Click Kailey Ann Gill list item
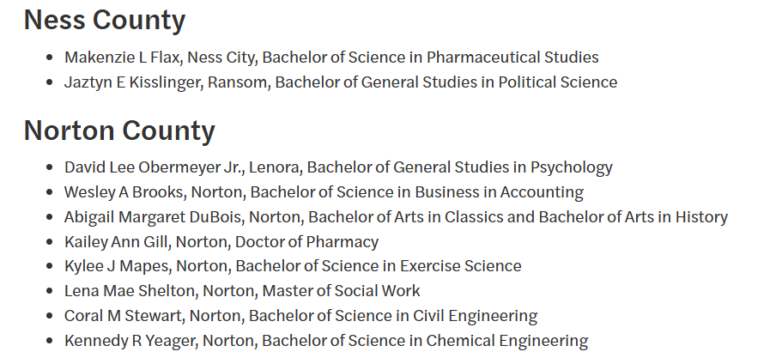Image resolution: width=776 pixels, height=358 pixels. coord(221,241)
